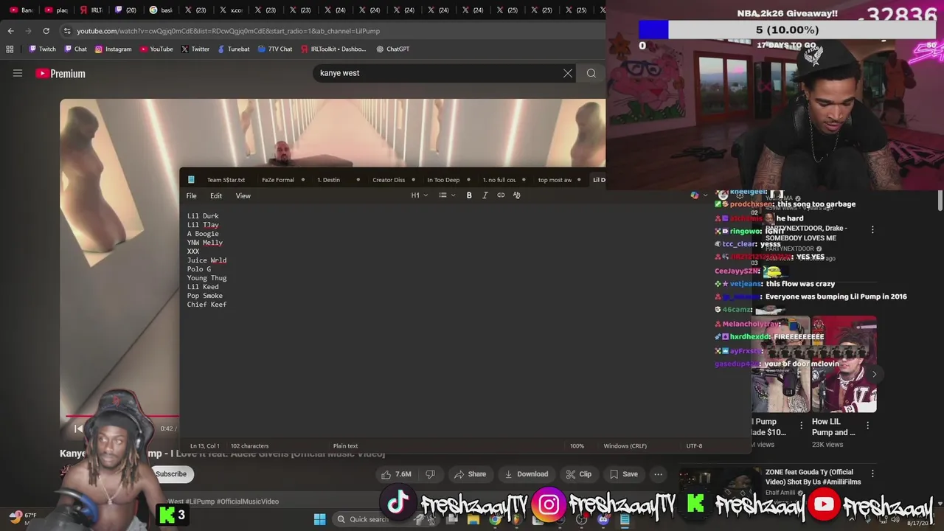Image resolution: width=944 pixels, height=531 pixels.
Task: Open more actions ellipsis under video
Action: [658, 474]
